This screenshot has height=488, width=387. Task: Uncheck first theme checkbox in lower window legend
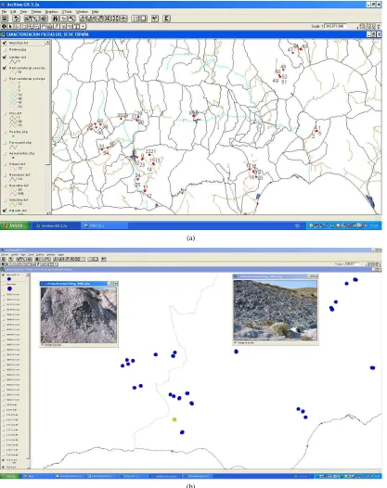point(4,276)
